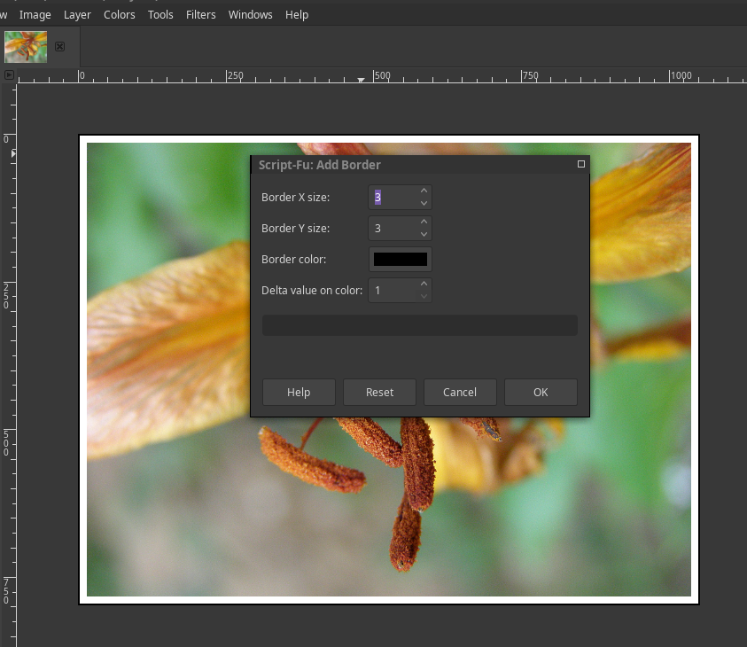Confirm Add Border with OK
This screenshot has width=747, height=647.
point(541,392)
